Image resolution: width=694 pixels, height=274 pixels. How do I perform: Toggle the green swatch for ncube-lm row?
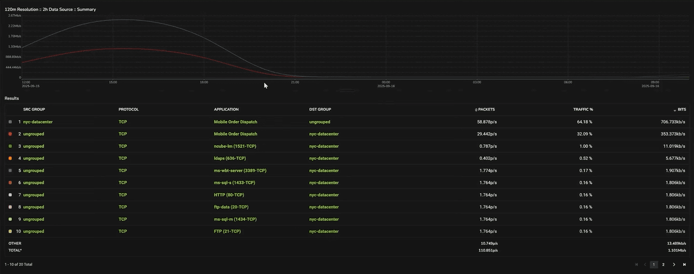(10, 146)
